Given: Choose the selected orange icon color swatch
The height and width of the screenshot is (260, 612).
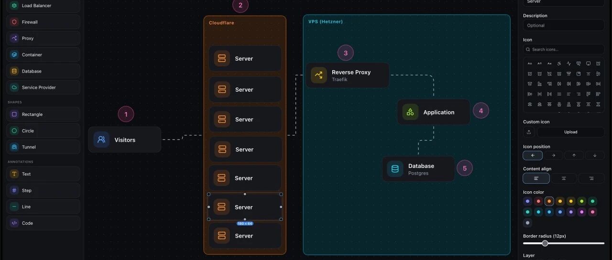Looking at the screenshot, I should pos(549,201).
